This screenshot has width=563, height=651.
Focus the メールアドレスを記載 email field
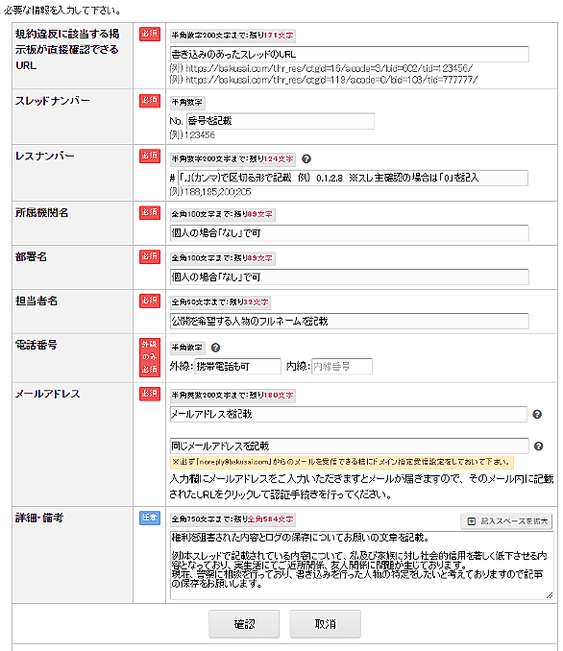click(x=348, y=414)
